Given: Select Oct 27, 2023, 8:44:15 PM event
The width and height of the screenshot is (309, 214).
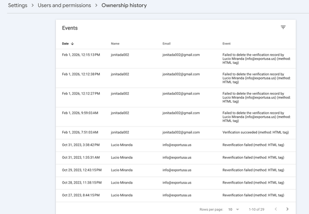Looking at the screenshot, I should pos(81,195).
